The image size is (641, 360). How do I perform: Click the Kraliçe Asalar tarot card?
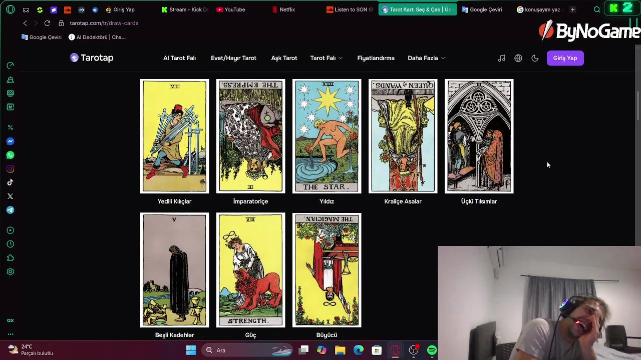pos(403,136)
